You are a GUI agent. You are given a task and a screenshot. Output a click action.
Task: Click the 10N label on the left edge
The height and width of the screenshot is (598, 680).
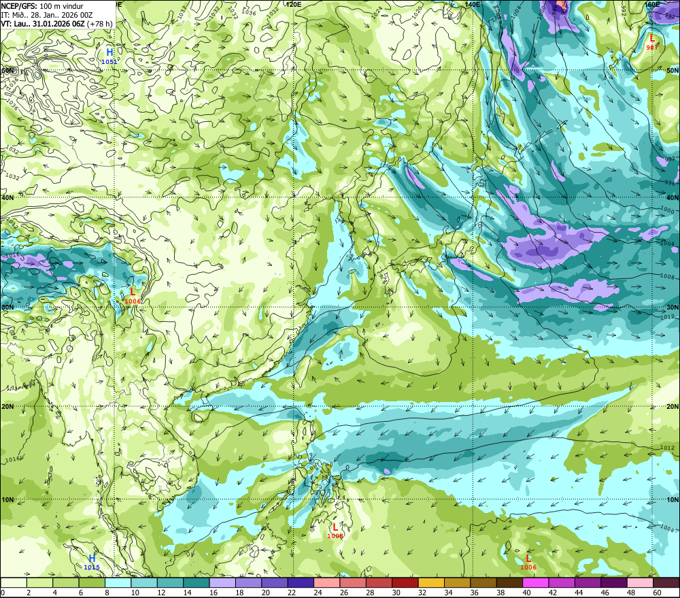pyautogui.click(x=7, y=499)
